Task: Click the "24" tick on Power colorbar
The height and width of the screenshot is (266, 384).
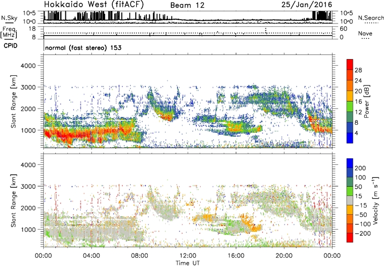Action: (358, 81)
